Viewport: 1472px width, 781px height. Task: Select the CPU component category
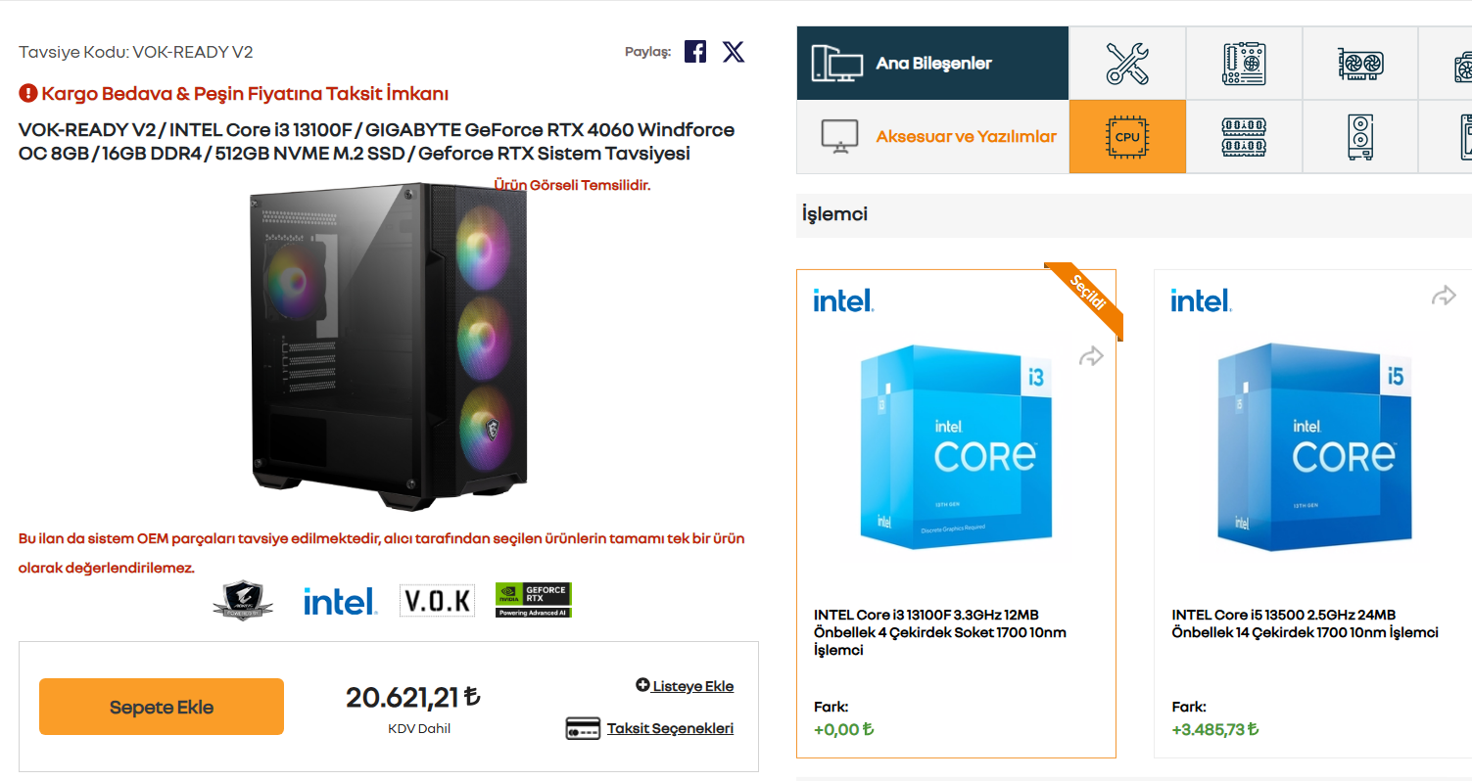point(1127,137)
